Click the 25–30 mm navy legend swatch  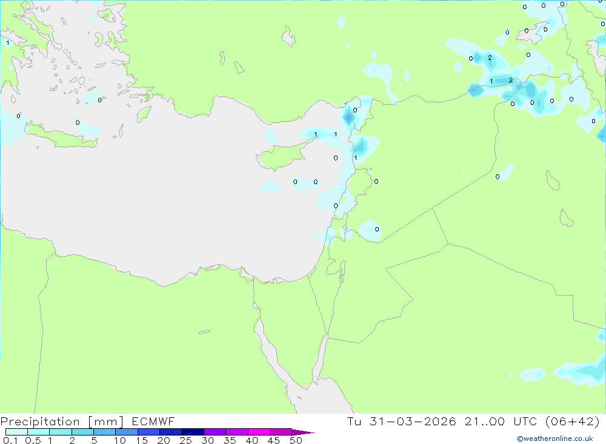(193, 432)
